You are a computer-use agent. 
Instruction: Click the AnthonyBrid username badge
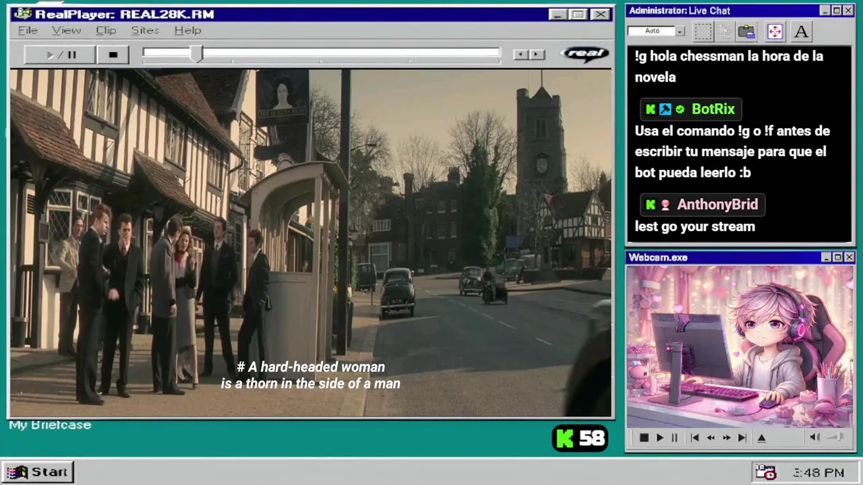point(703,205)
